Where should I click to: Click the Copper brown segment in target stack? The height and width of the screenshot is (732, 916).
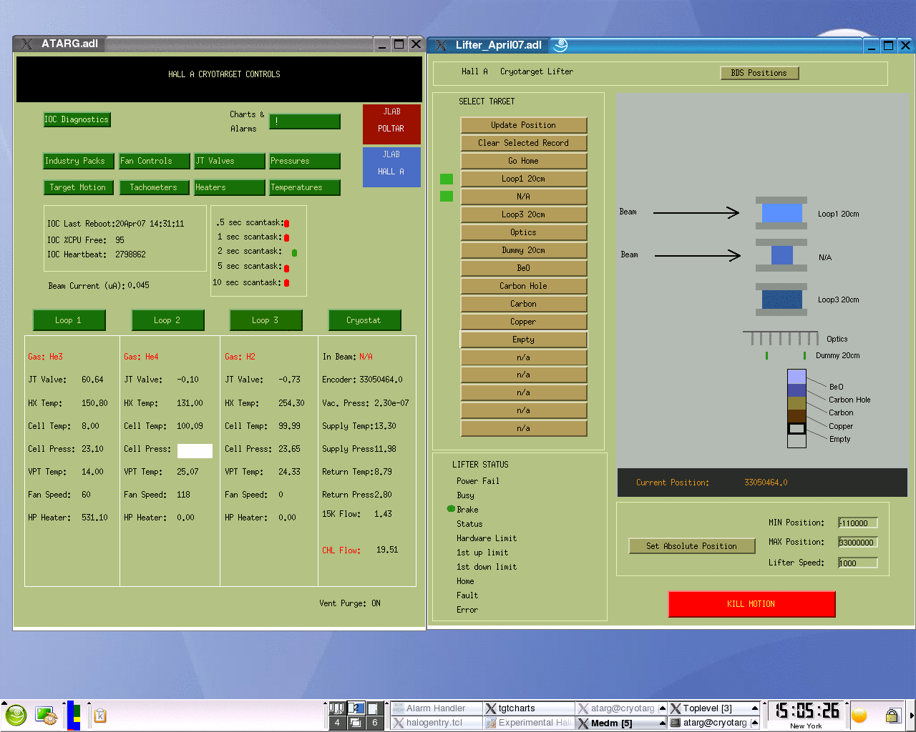[796, 417]
